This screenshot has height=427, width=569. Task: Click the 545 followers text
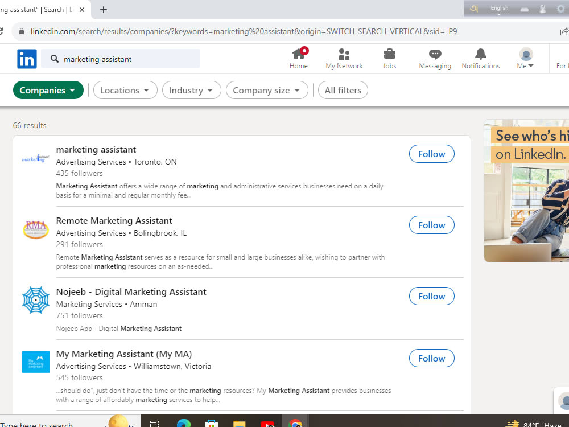coord(79,377)
